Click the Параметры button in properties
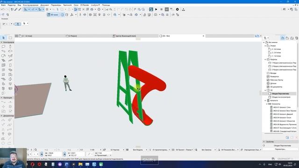The height and width of the screenshot is (168, 299). (280, 149)
